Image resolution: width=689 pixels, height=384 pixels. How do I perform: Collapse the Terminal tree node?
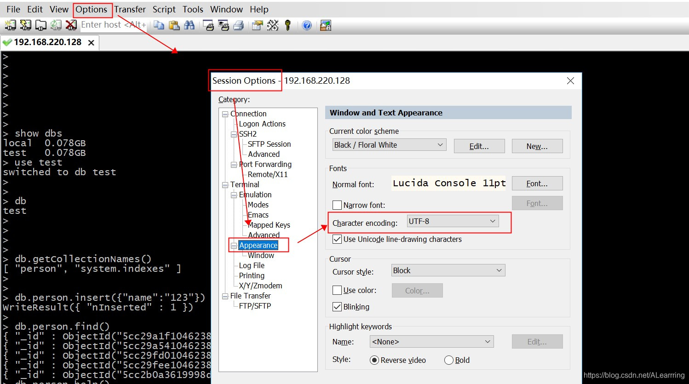225,185
